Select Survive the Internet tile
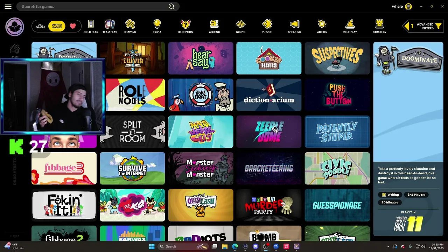 tap(132, 168)
